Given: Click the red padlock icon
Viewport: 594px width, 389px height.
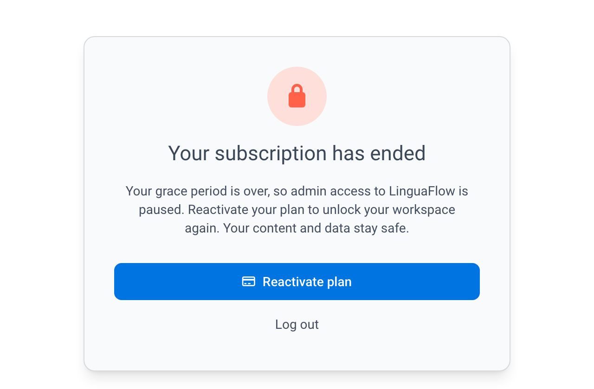Looking at the screenshot, I should coord(297,96).
